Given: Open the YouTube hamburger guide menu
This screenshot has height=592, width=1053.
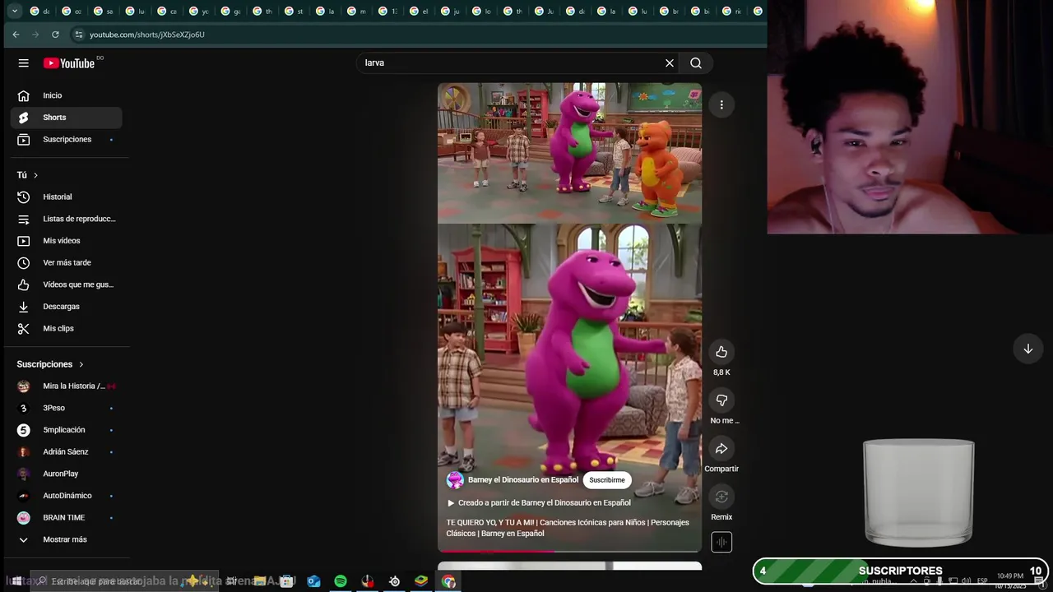Looking at the screenshot, I should pos(24,63).
